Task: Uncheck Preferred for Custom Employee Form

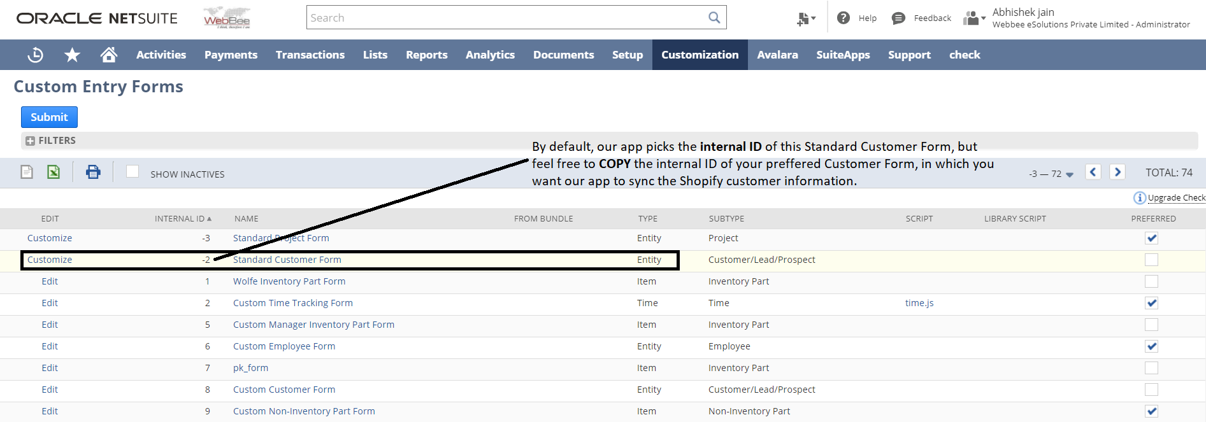Action: (1151, 346)
